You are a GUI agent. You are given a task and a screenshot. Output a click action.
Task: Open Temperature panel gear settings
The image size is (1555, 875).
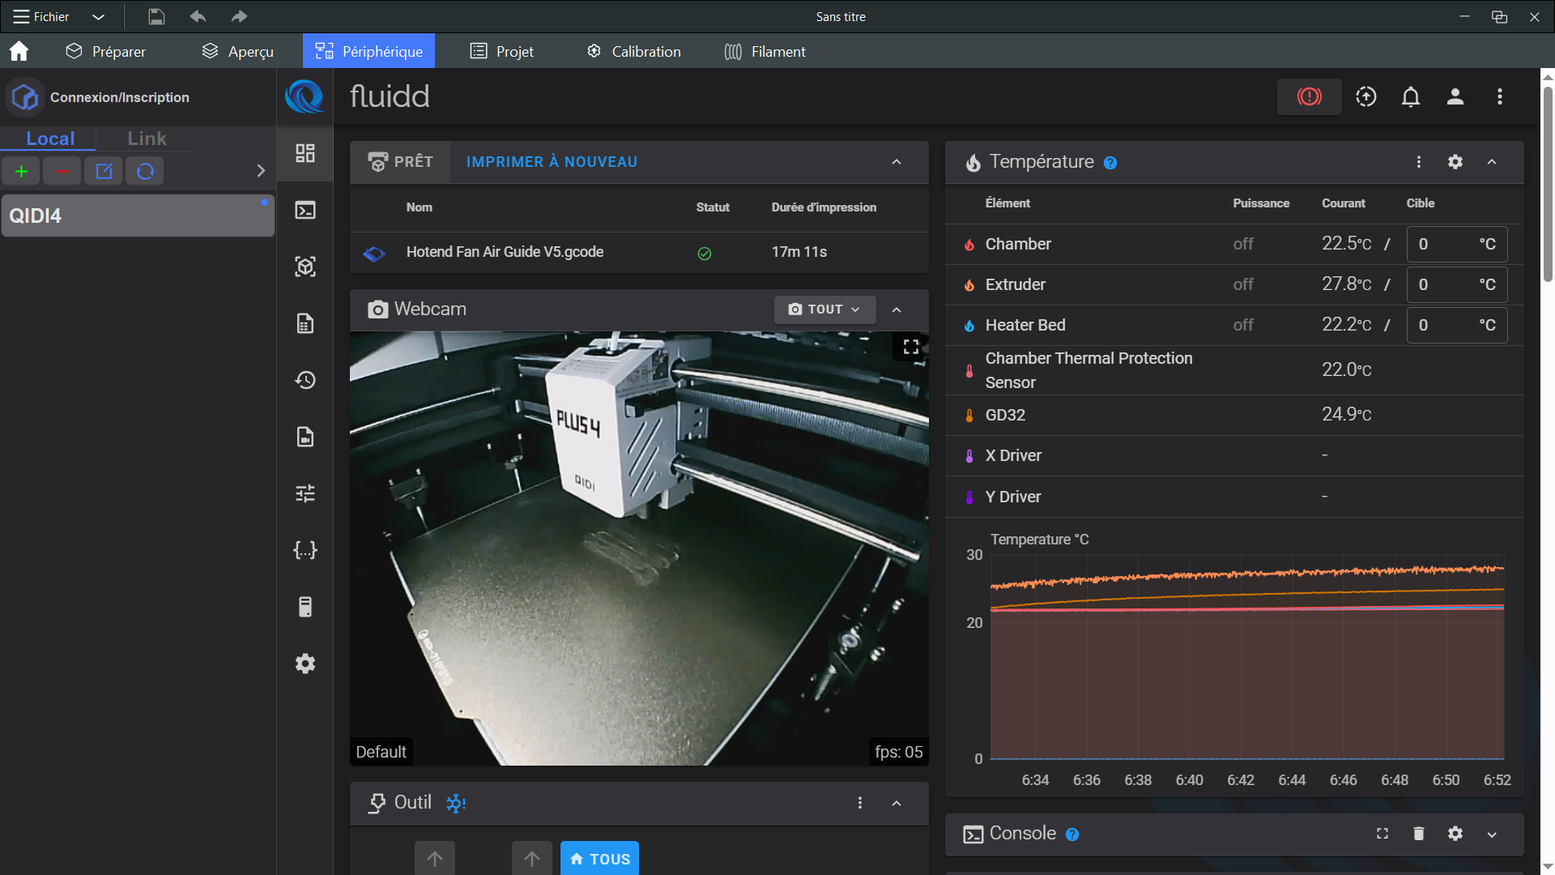(1455, 162)
